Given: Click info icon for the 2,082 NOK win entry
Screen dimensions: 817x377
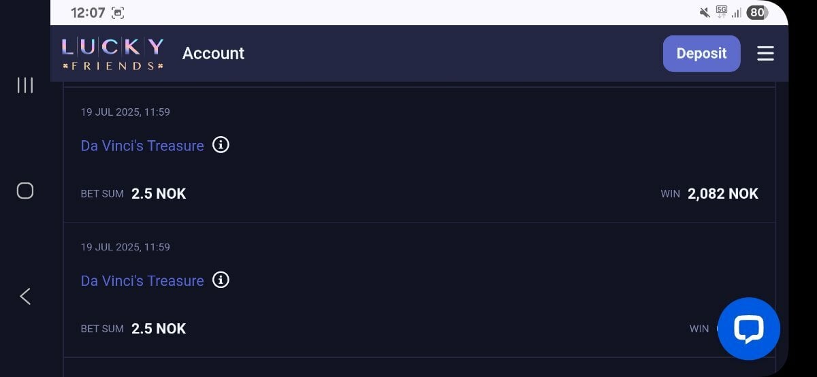Looking at the screenshot, I should [221, 145].
